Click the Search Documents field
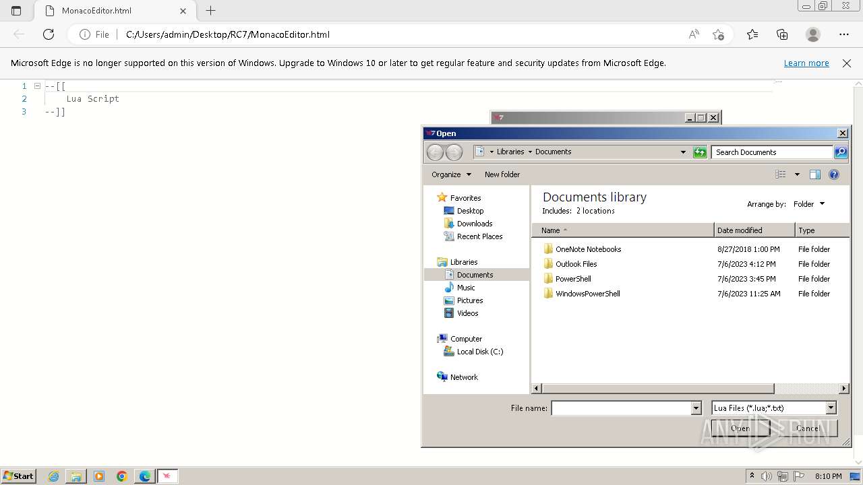863x485 pixels. coord(772,152)
